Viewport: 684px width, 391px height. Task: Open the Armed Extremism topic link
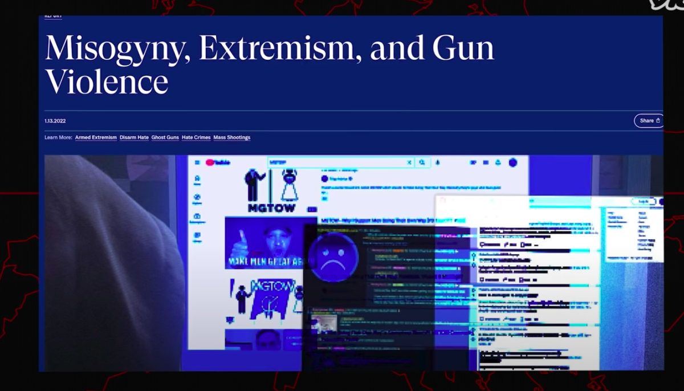click(x=96, y=137)
